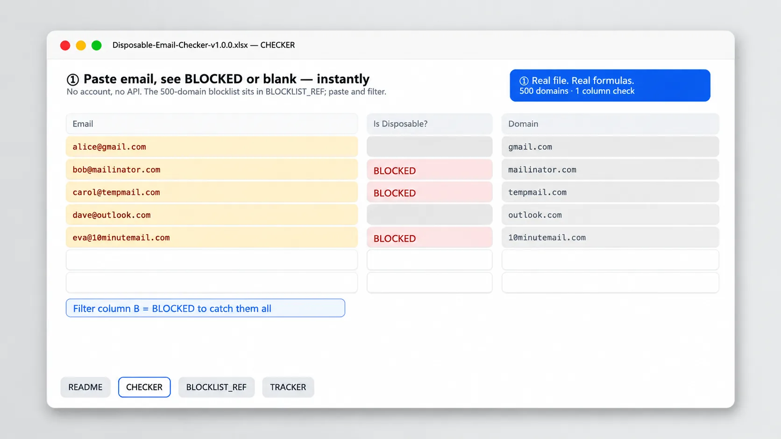This screenshot has width=781, height=439.
Task: Click the blue 'Real file. Real formulas.' badge
Action: point(610,85)
